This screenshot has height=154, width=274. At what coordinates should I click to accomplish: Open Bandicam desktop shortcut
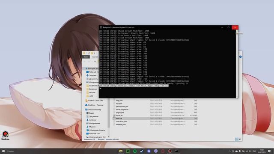(5, 136)
